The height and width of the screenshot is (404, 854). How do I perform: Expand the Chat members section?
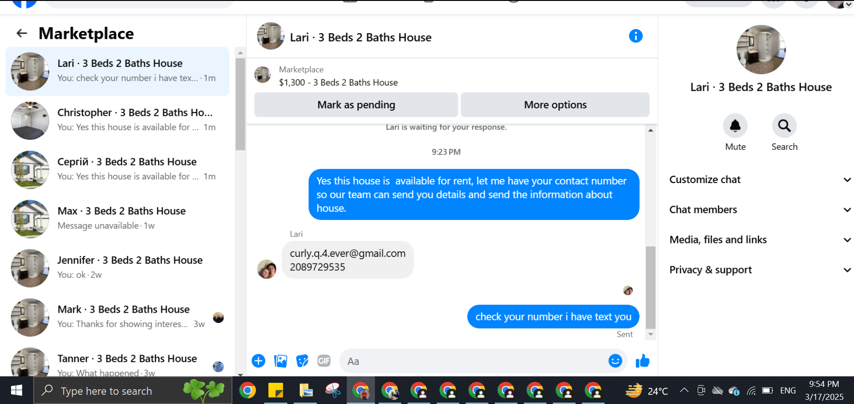click(759, 209)
